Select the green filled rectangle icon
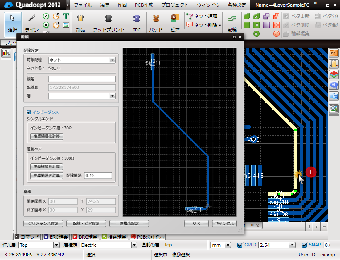 point(247,25)
